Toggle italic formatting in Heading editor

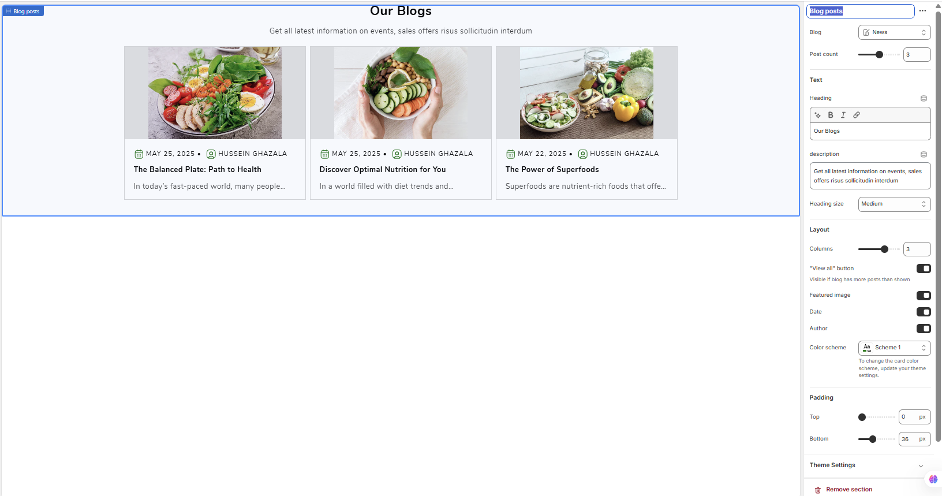pyautogui.click(x=843, y=115)
